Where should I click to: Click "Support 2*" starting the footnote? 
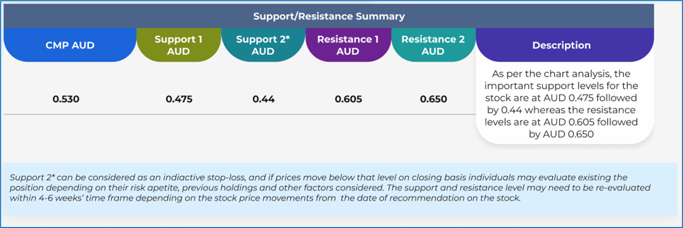point(28,177)
